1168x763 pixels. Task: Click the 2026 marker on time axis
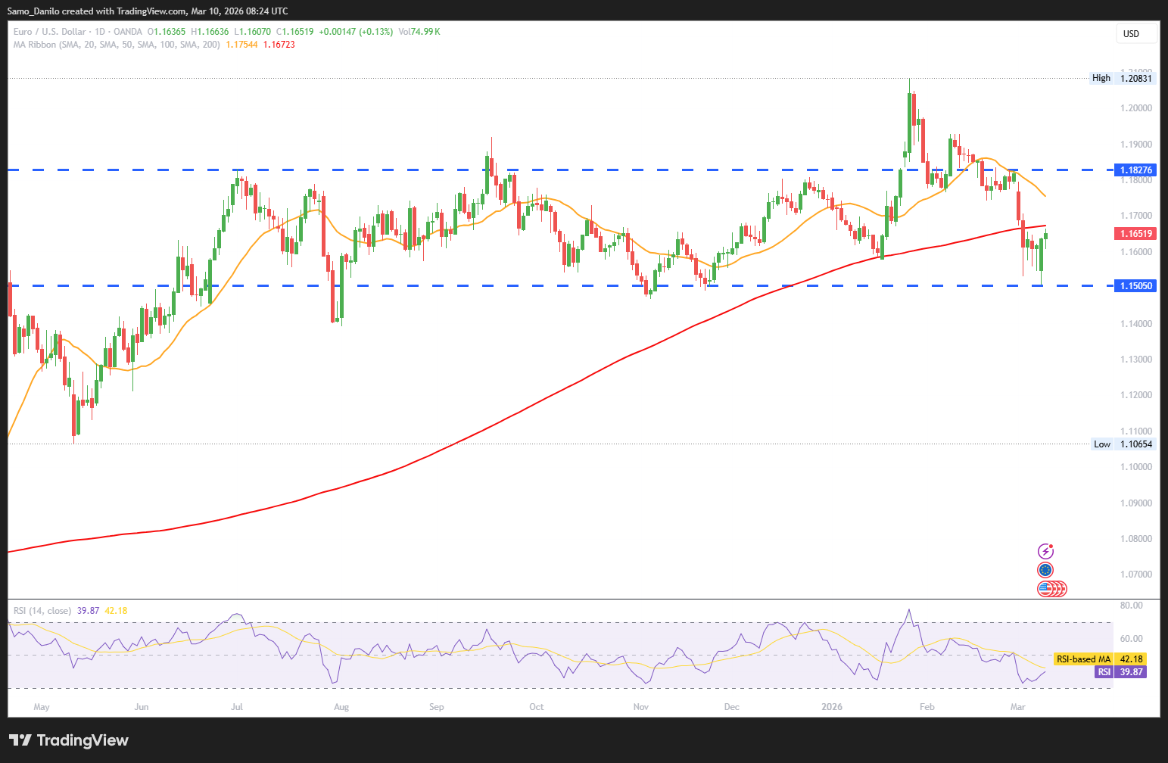pyautogui.click(x=832, y=707)
